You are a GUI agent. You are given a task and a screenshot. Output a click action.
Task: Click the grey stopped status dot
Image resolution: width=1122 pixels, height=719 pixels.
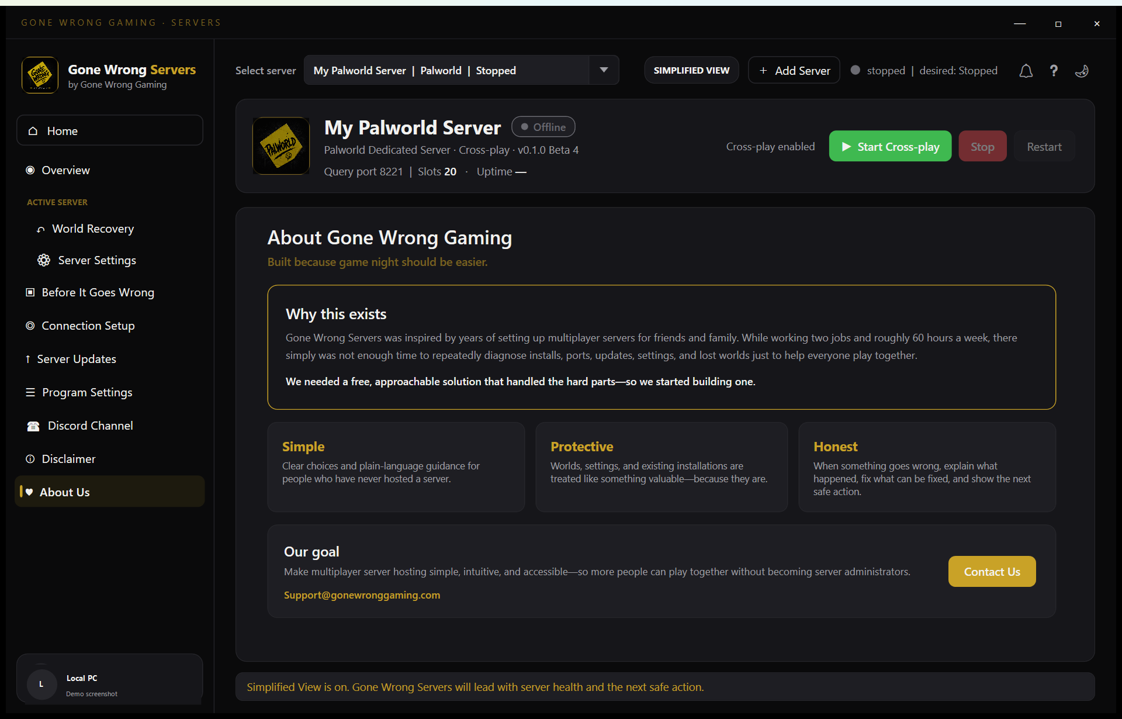coord(856,70)
